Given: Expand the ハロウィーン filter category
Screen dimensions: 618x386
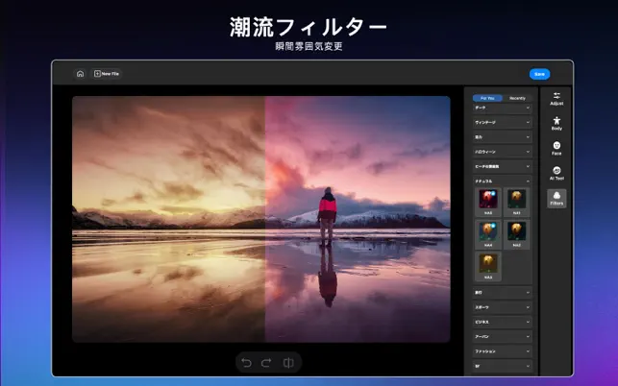Looking at the screenshot, I should click(502, 152).
